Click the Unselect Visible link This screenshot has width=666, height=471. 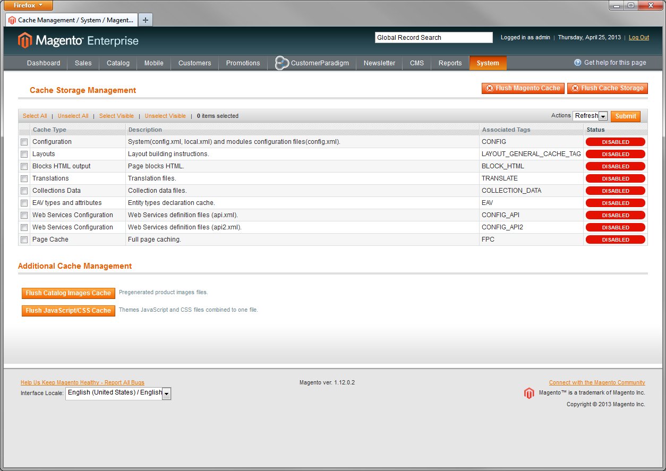coord(165,116)
